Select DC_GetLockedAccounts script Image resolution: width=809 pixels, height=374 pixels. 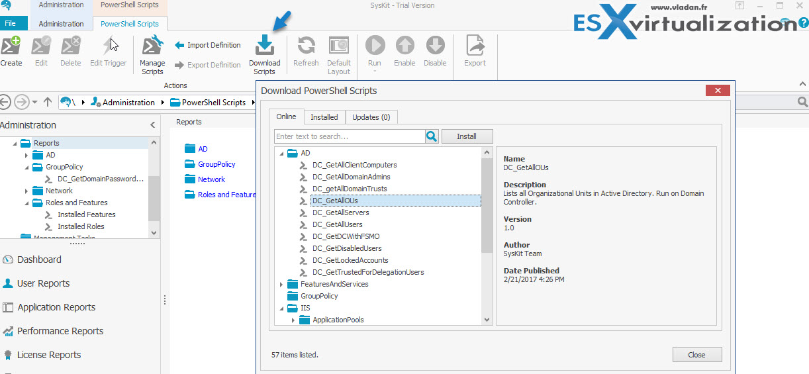350,260
